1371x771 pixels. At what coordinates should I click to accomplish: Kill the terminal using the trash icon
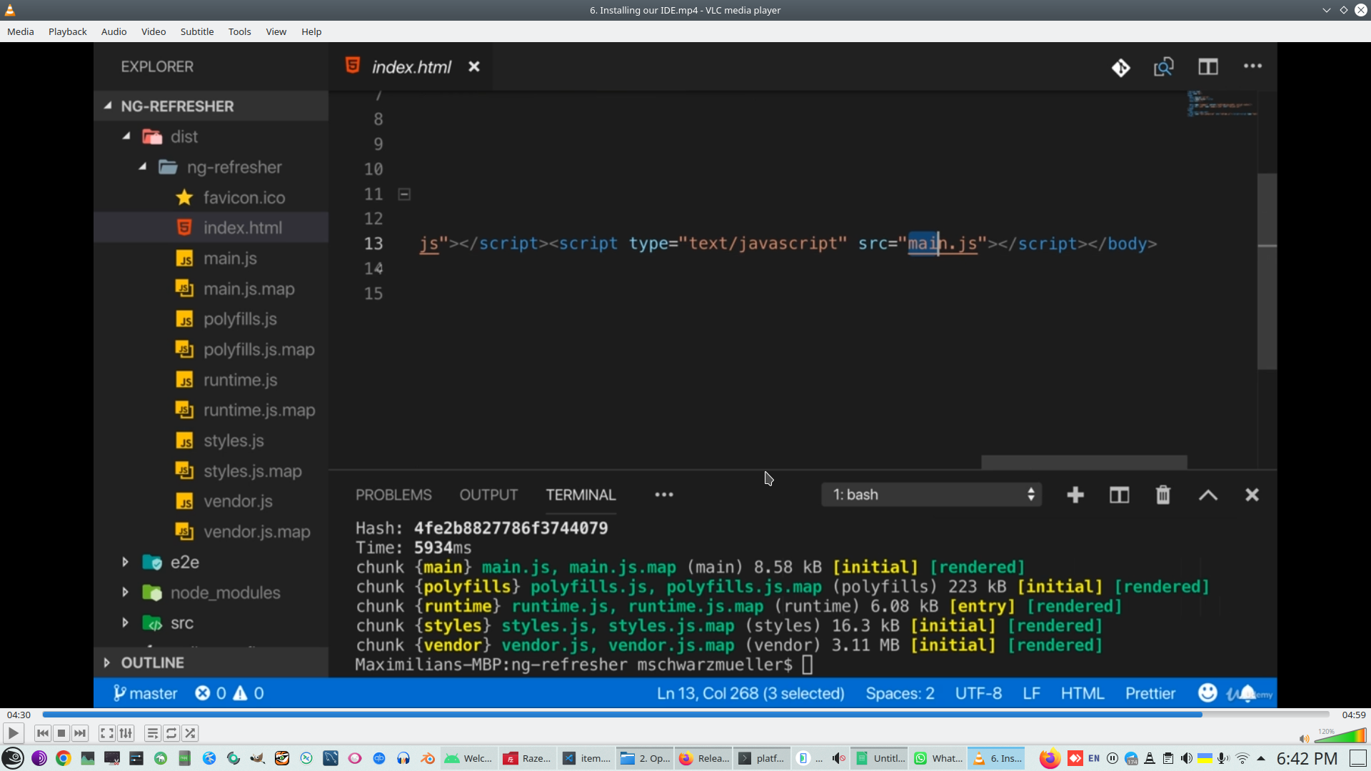[1163, 494]
